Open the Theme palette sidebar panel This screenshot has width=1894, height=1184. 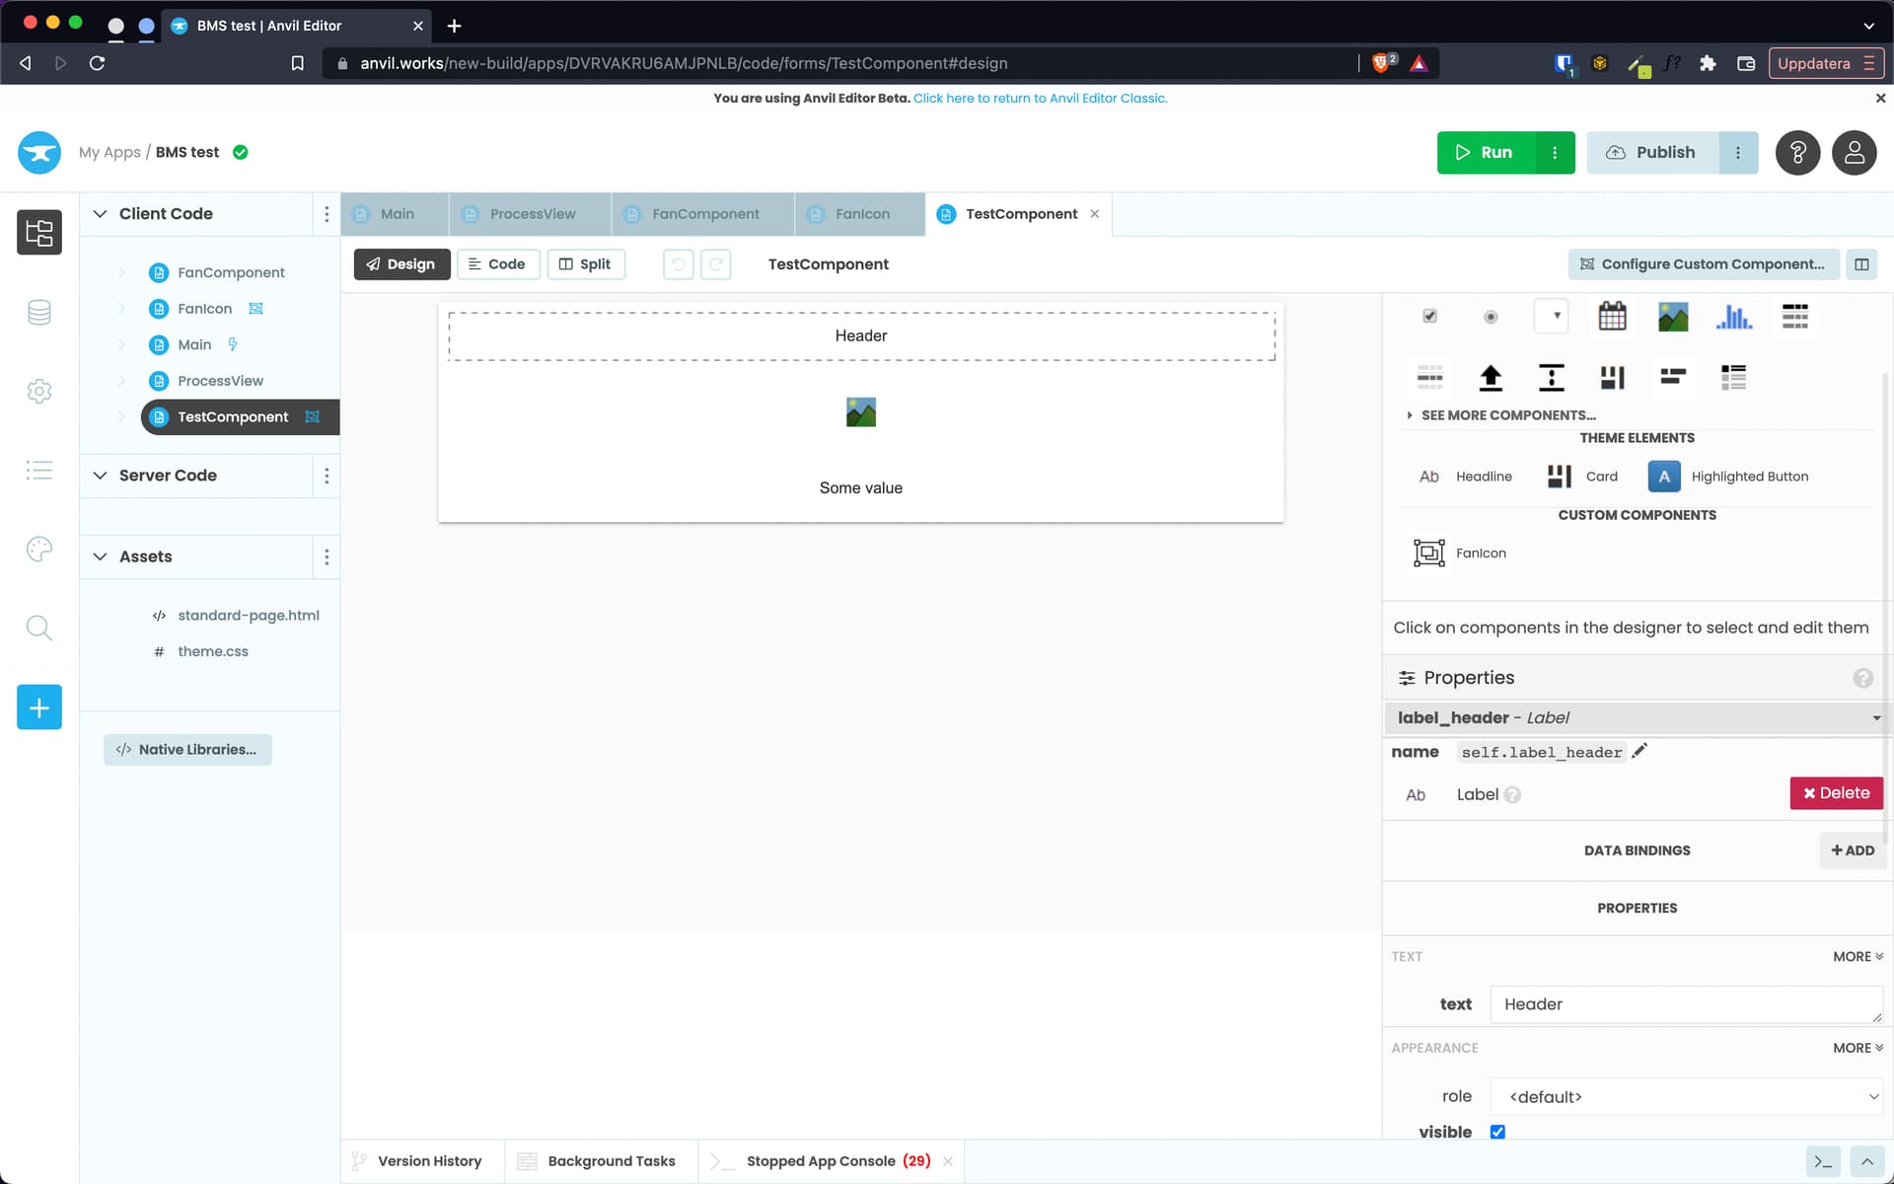pos(39,549)
